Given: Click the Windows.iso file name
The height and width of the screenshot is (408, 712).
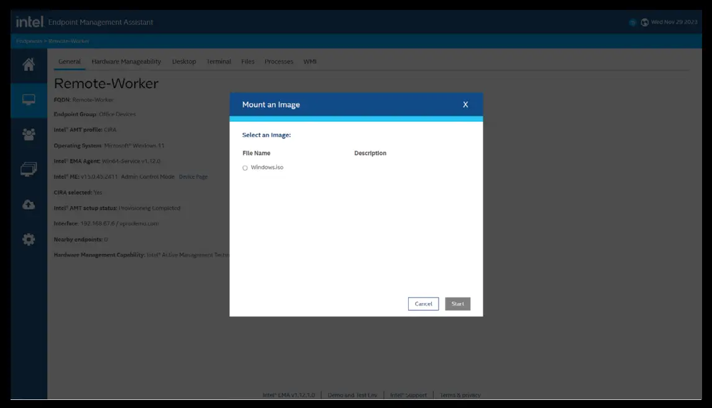Looking at the screenshot, I should point(267,168).
